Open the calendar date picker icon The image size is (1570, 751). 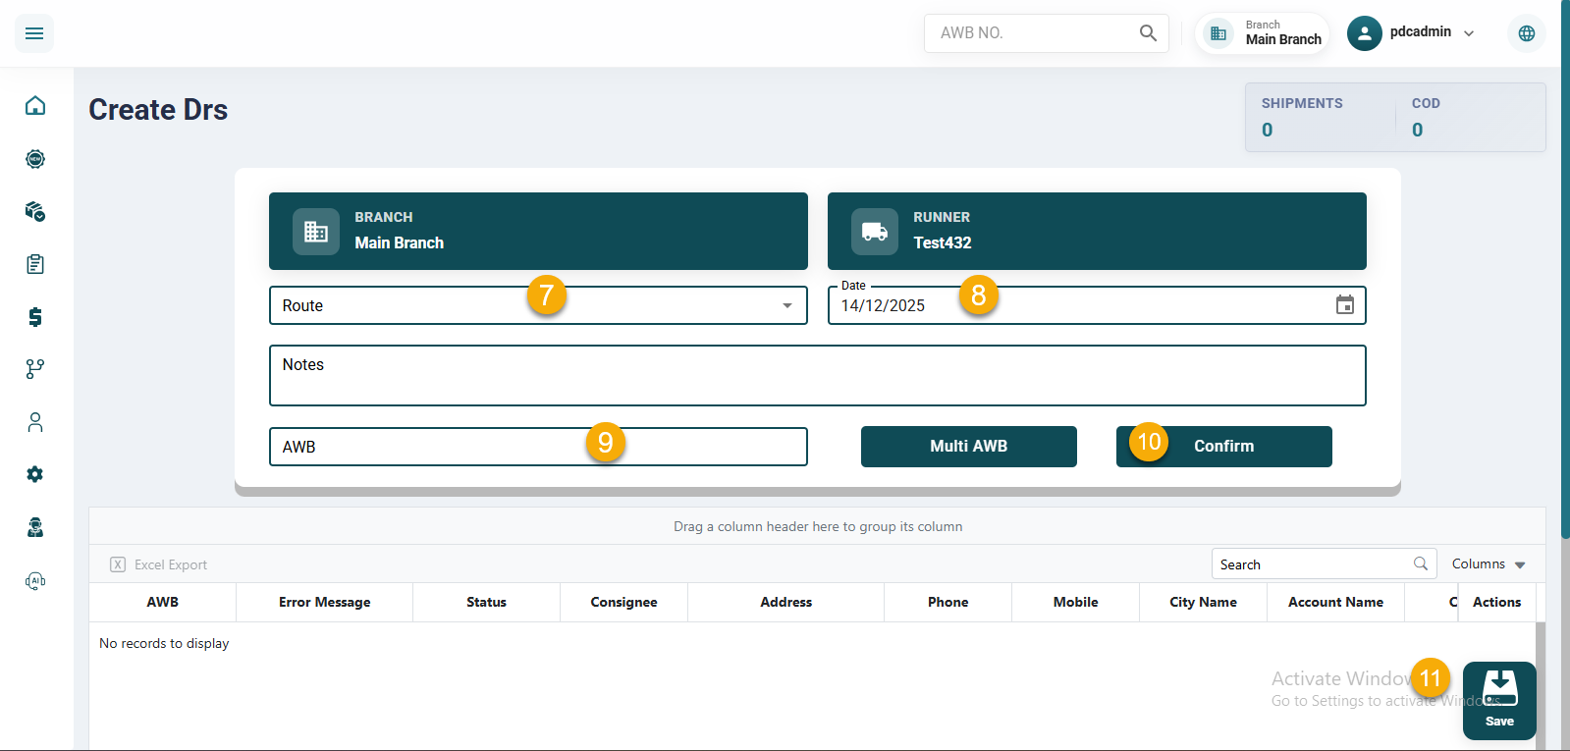[x=1344, y=305]
